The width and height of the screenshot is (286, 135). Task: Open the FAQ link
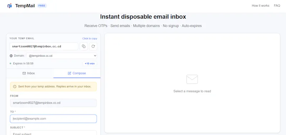pyautogui.click(x=277, y=6)
